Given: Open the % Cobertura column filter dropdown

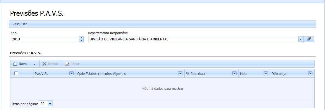Looking at the screenshot, I should tap(235, 73).
